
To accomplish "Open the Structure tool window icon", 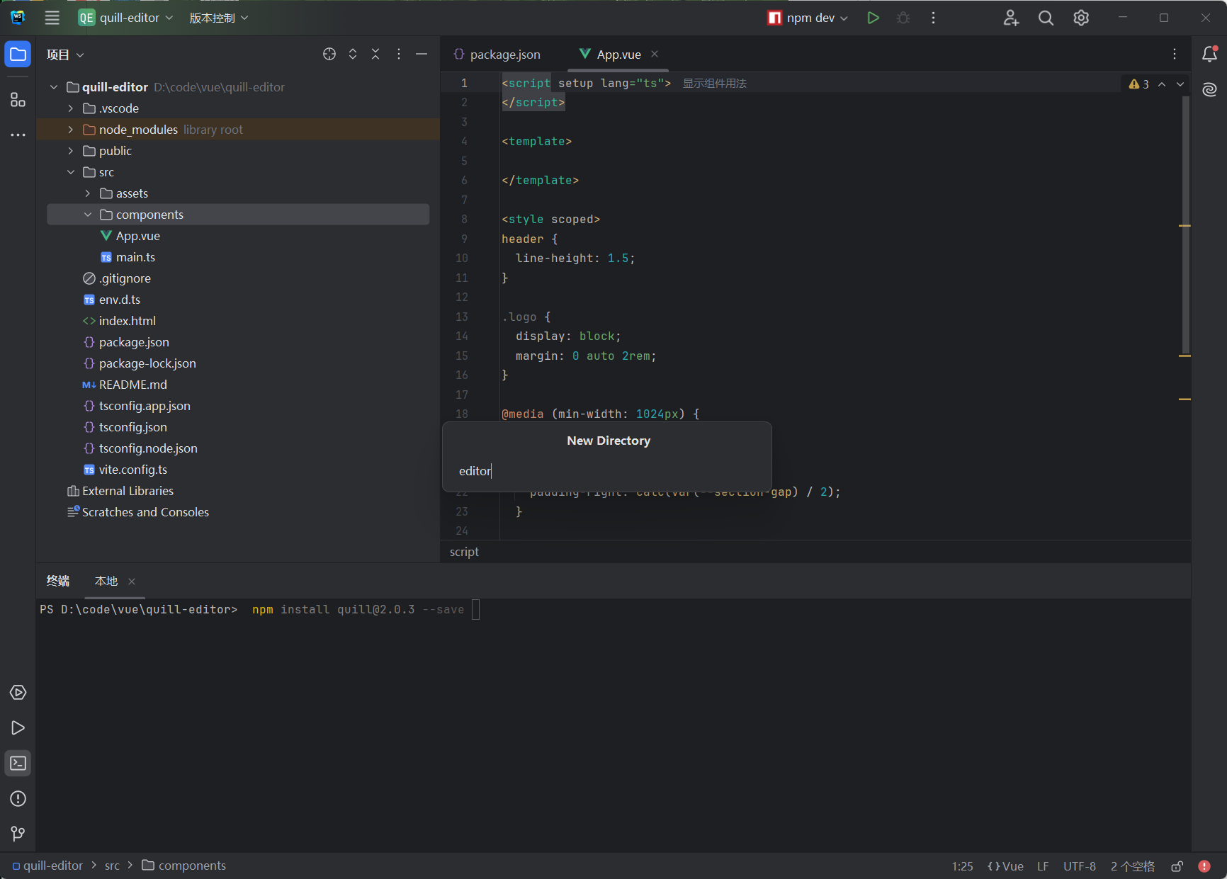I will [18, 100].
